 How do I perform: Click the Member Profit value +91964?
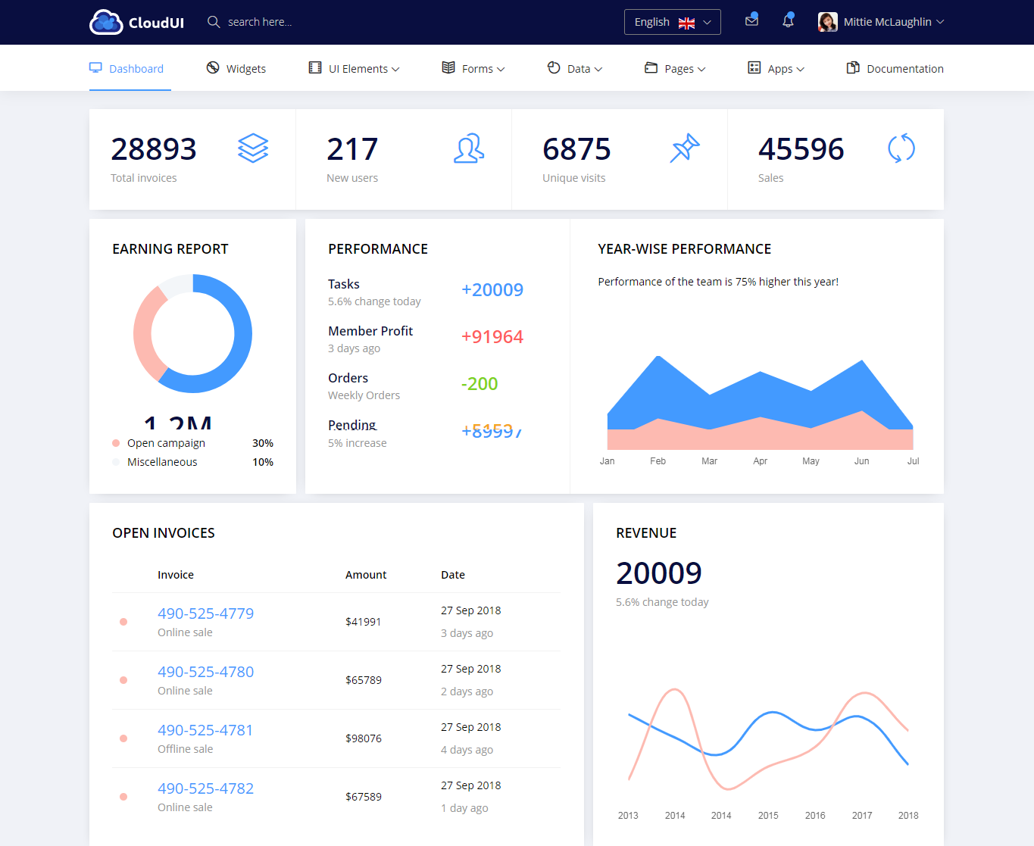coord(492,337)
